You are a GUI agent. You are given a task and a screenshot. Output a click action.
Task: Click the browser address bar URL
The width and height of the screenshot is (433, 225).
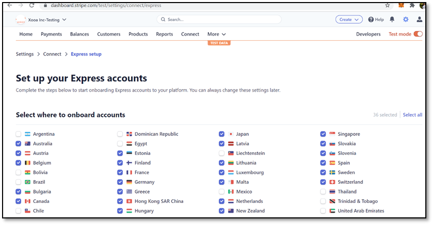pyautogui.click(x=106, y=6)
